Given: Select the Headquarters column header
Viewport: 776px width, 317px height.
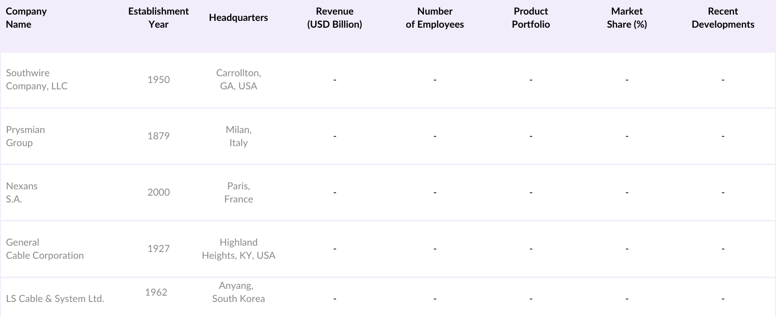Looking at the screenshot, I should click(x=238, y=18).
